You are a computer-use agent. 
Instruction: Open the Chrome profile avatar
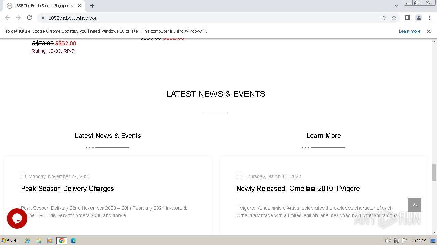pyautogui.click(x=418, y=18)
